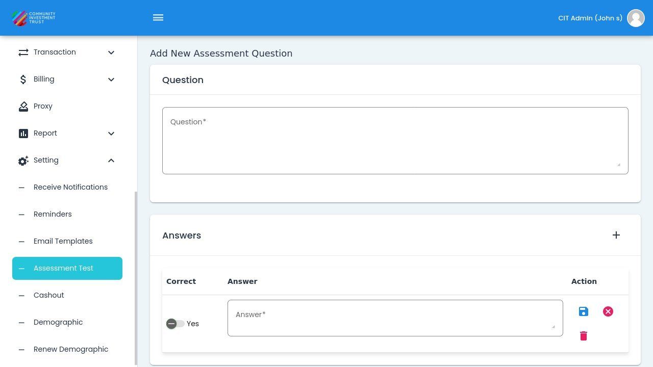Cancel answer with the red X icon
This screenshot has height=367, width=653.
608,311
